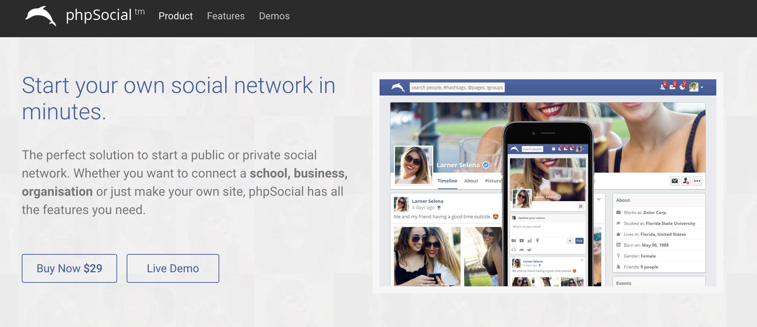Click the phpSocial dolphin logo in header
The image size is (757, 327).
pos(41,16)
